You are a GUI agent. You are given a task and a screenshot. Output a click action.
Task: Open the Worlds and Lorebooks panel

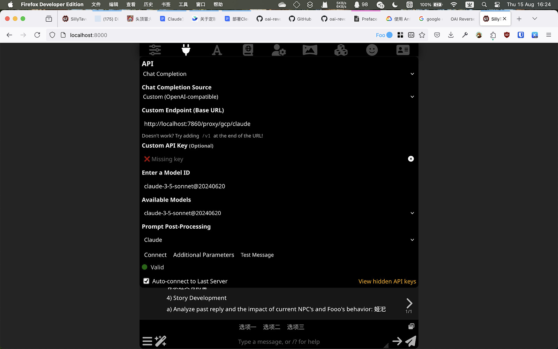[x=248, y=50]
